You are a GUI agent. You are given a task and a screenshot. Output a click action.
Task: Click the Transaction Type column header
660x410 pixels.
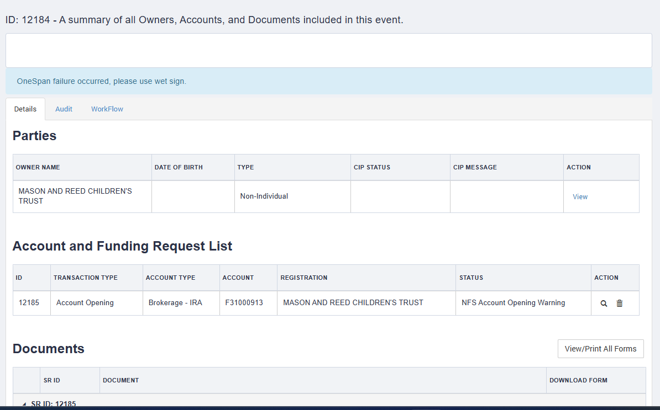click(x=86, y=278)
